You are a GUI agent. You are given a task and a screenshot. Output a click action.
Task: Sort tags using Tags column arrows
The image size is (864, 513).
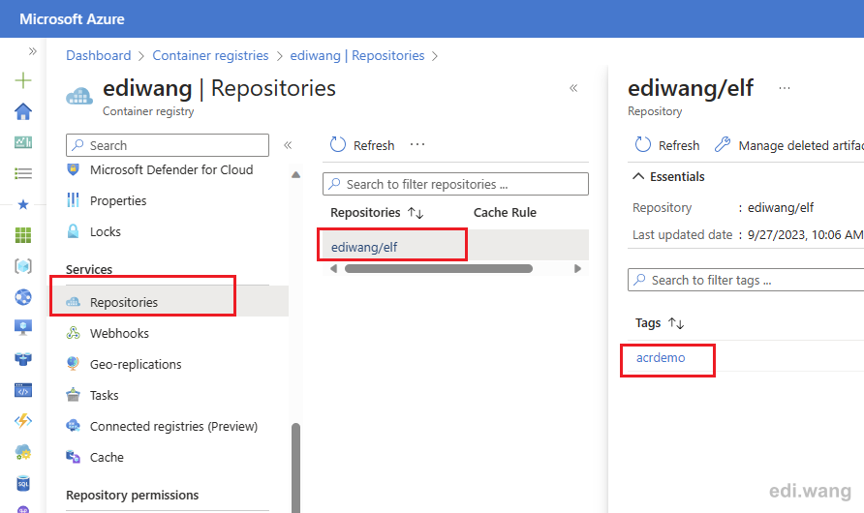676,323
